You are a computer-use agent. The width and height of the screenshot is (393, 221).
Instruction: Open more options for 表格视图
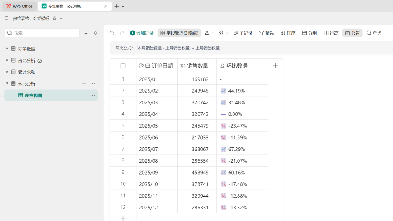tap(93, 95)
